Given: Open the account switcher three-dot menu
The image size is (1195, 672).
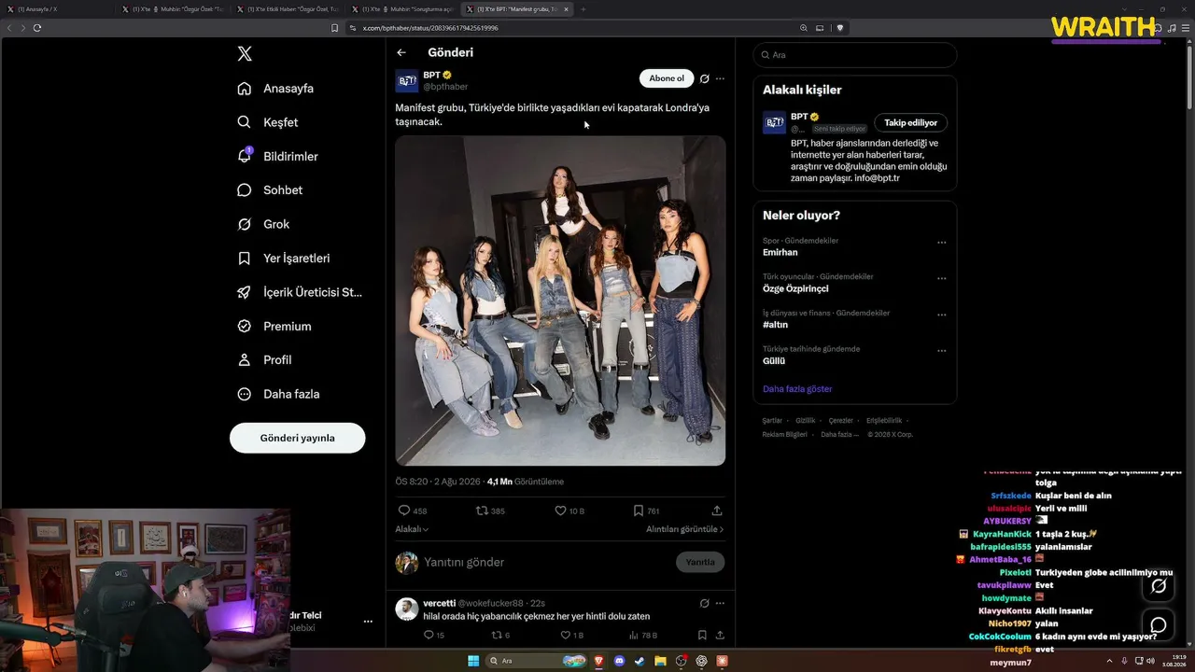Looking at the screenshot, I should click(368, 622).
